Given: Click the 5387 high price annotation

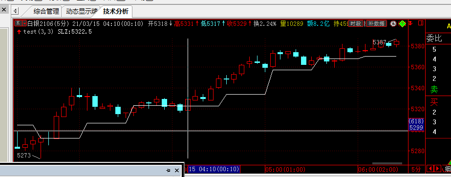Looking at the screenshot, I should [379, 42].
